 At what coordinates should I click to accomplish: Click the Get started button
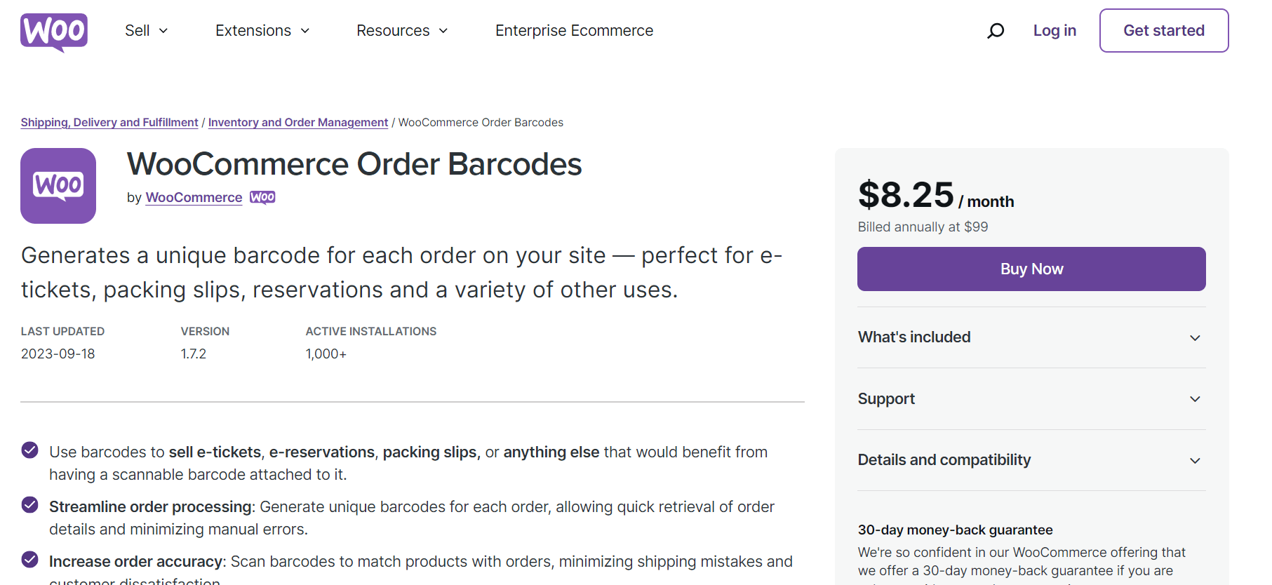[x=1163, y=30]
